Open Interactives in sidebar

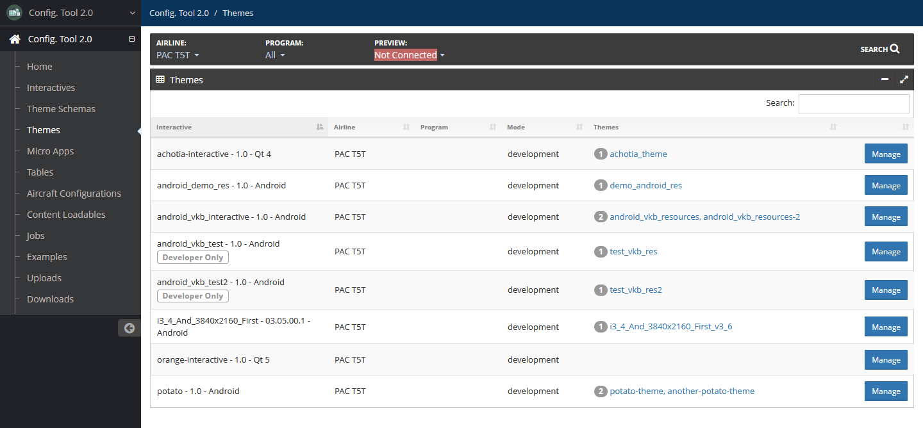click(x=51, y=88)
